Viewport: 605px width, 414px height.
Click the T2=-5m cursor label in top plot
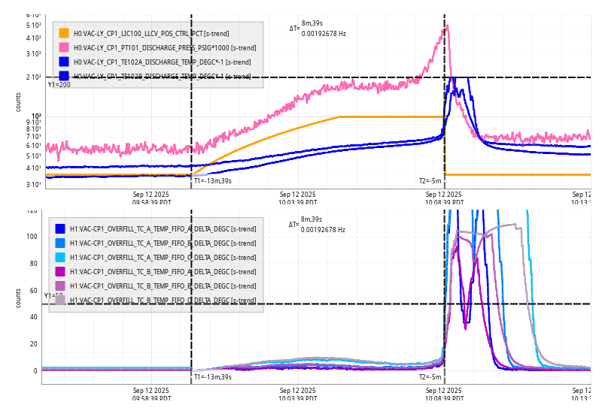click(430, 180)
